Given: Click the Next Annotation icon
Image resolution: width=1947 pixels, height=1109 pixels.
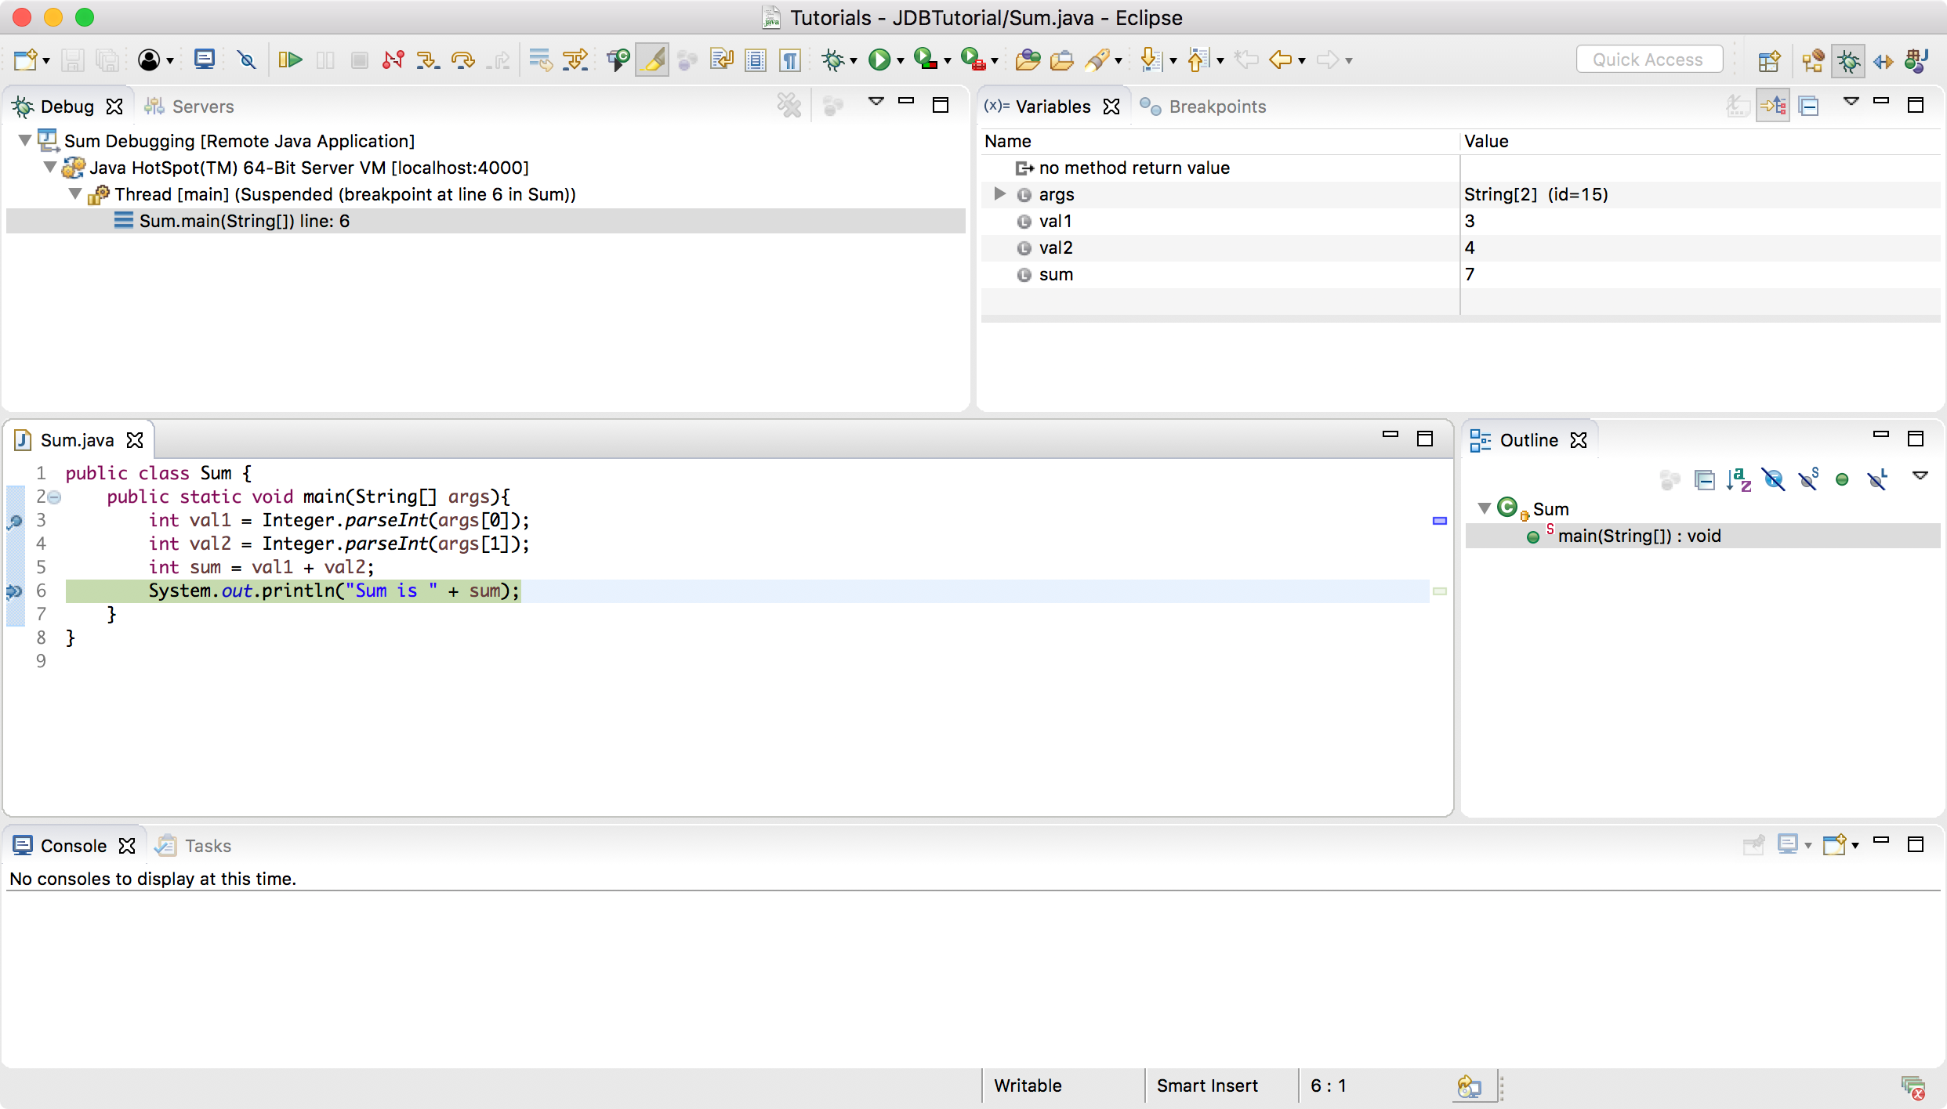Looking at the screenshot, I should [x=1151, y=60].
